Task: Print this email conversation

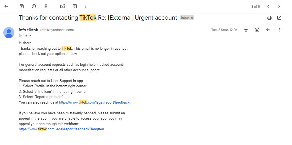Action: click(x=269, y=18)
